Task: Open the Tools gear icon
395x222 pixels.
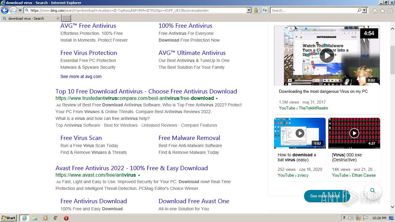Action: click(390, 11)
